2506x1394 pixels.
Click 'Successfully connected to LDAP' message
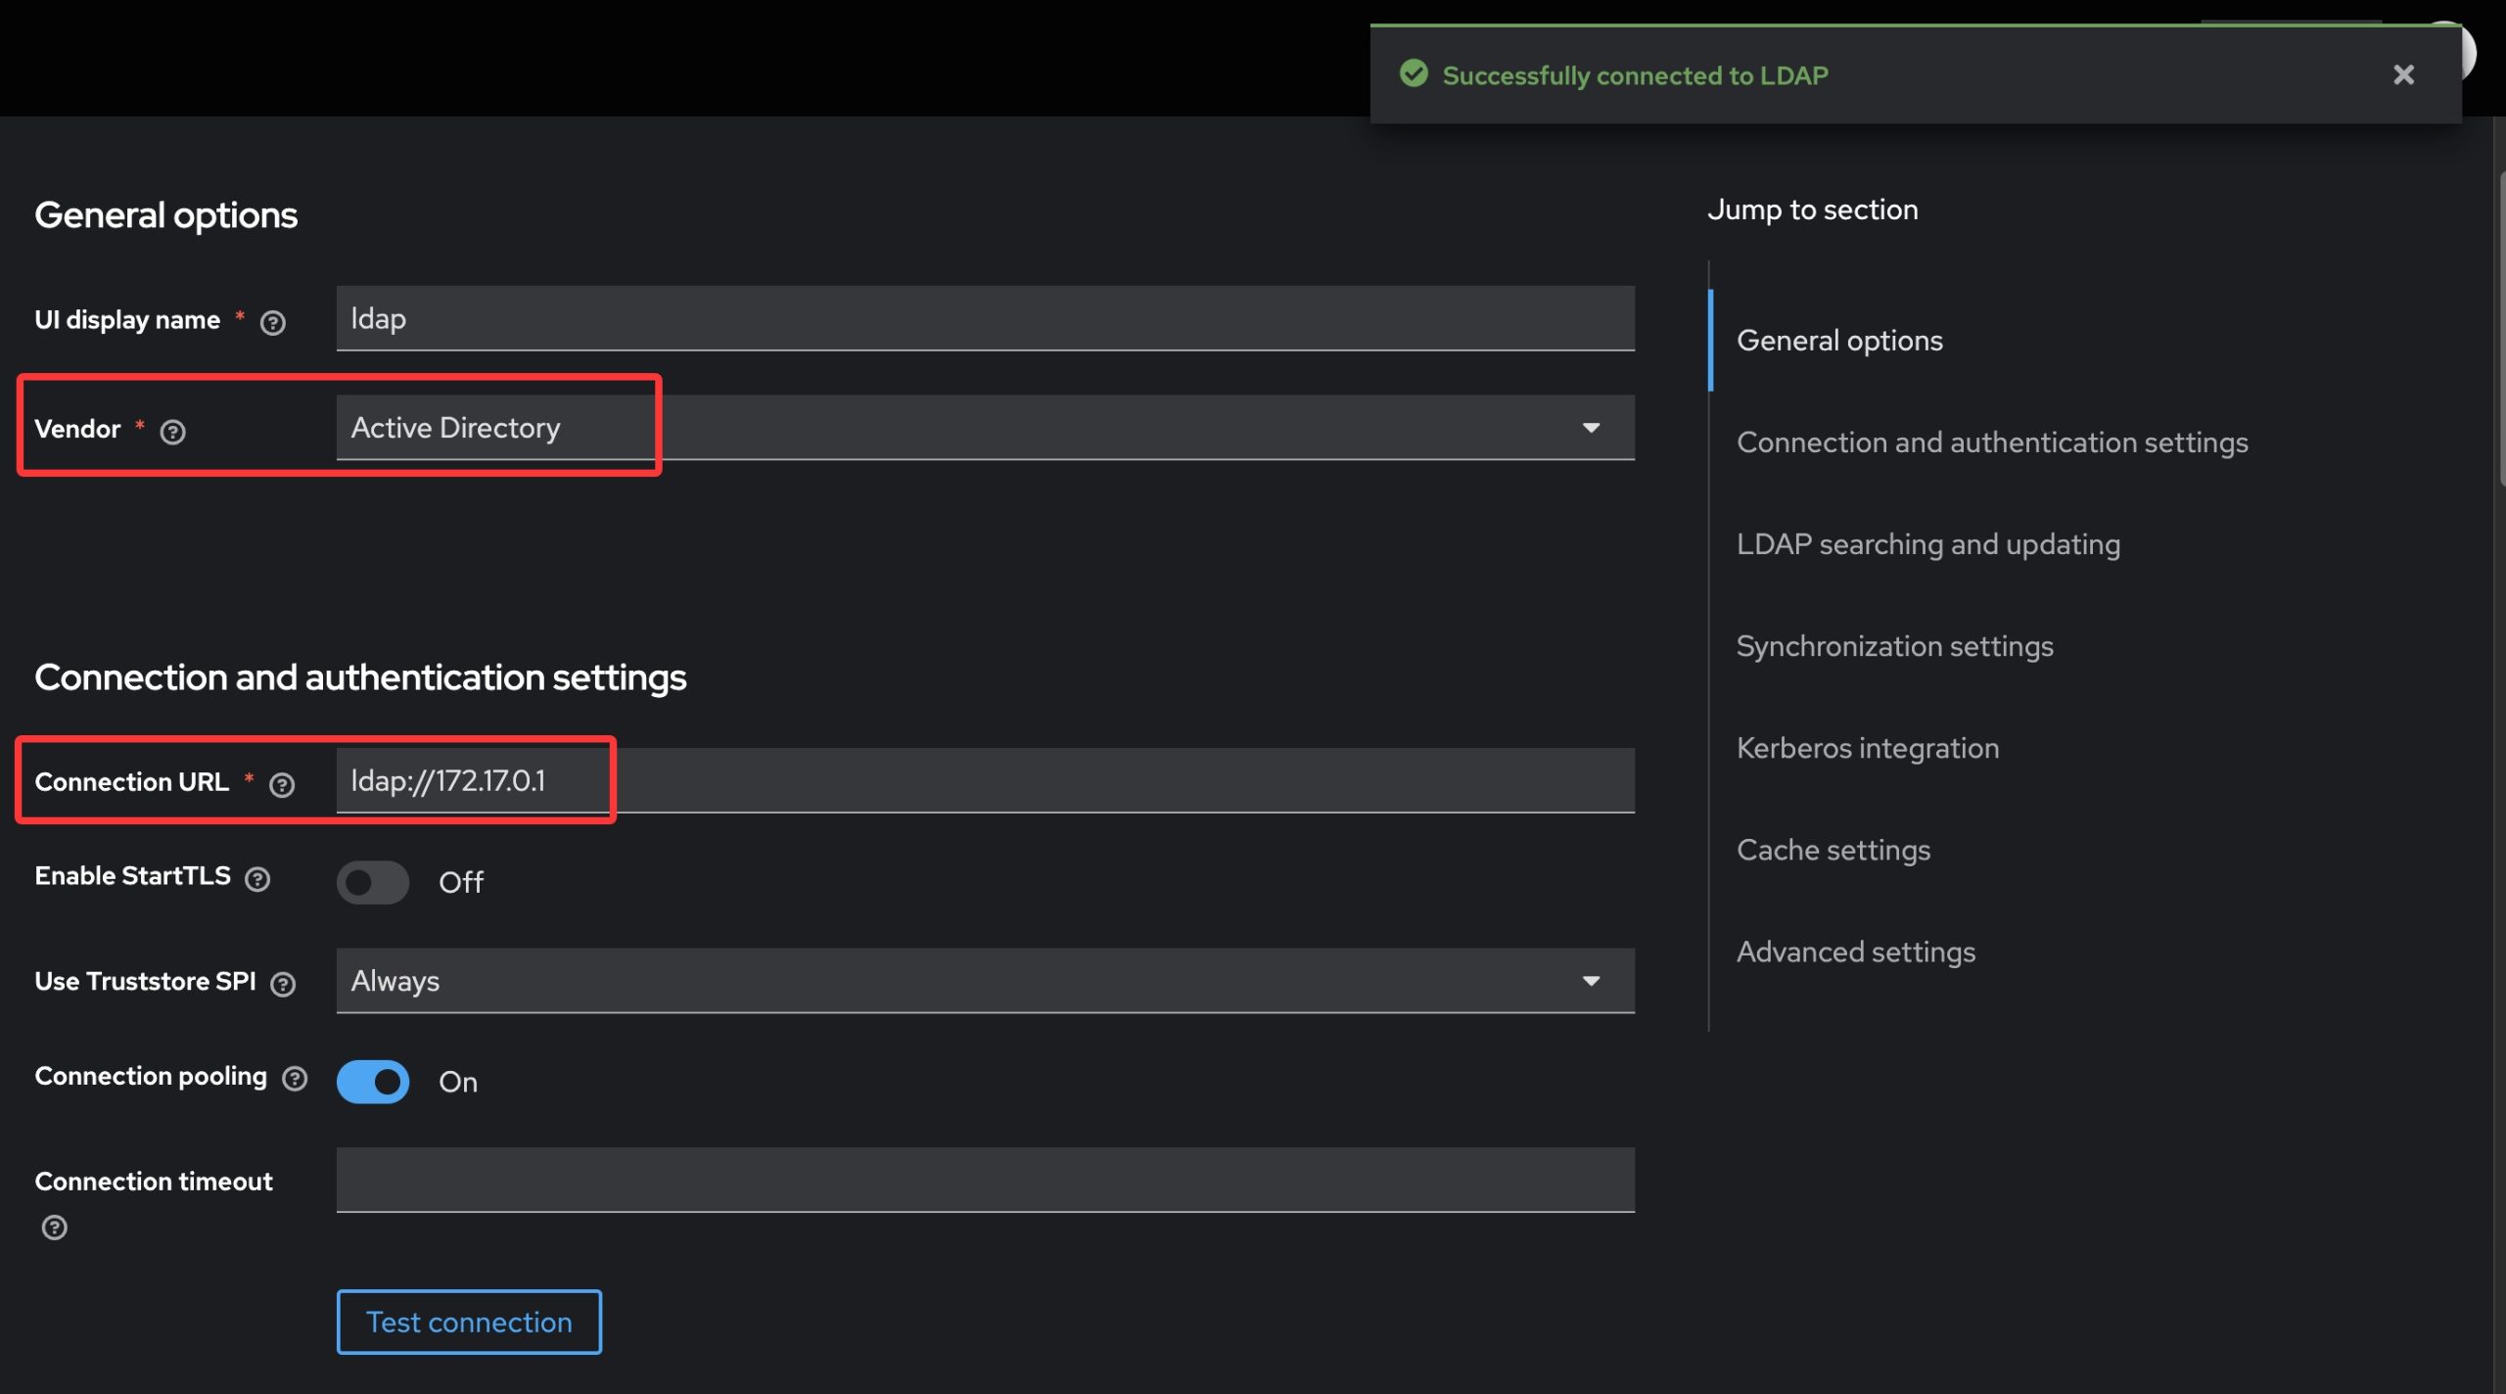[1635, 75]
